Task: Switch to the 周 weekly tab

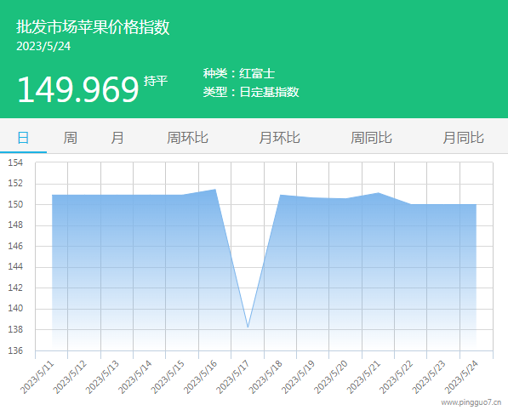Action: (x=70, y=138)
